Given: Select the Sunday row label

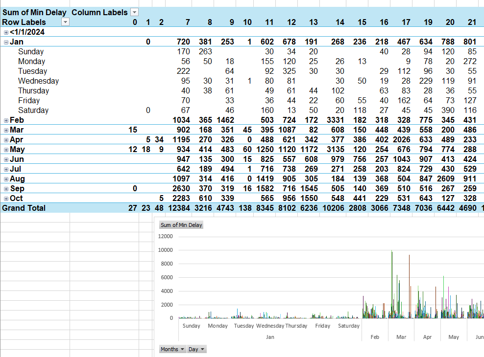Looking at the screenshot, I should pyautogui.click(x=31, y=51).
